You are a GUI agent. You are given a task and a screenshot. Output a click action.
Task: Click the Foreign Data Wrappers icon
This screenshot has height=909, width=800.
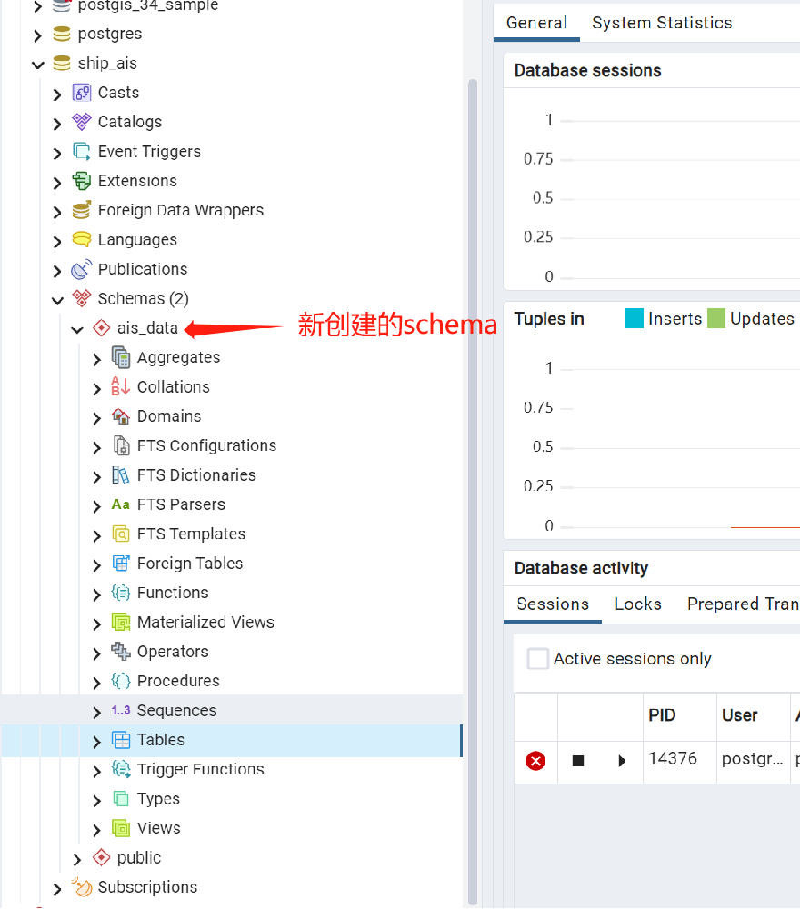[81, 210]
